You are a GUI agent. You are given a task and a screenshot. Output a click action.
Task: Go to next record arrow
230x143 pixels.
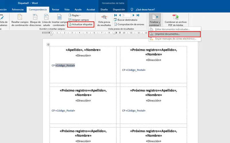point(133,15)
